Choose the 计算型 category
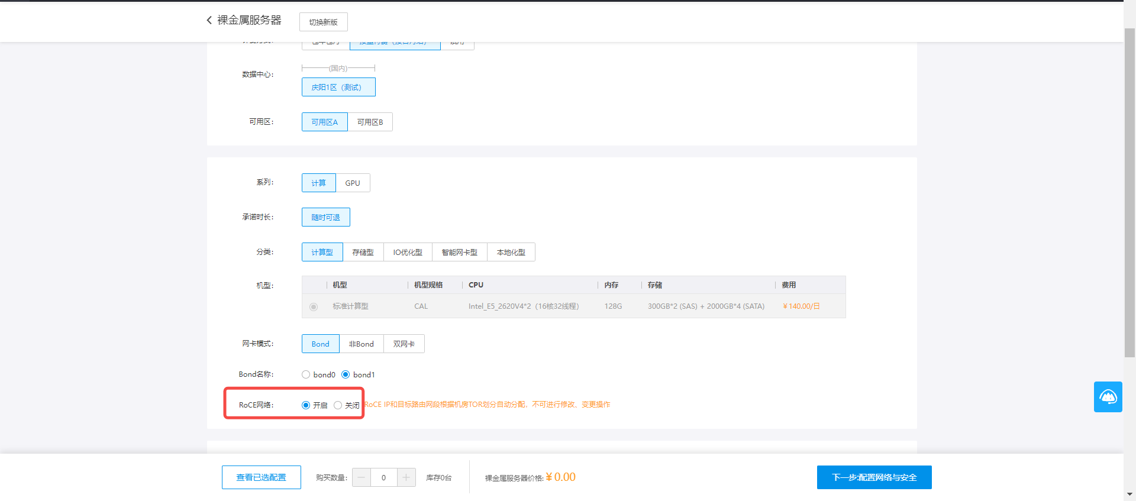The image size is (1136, 501). click(322, 252)
